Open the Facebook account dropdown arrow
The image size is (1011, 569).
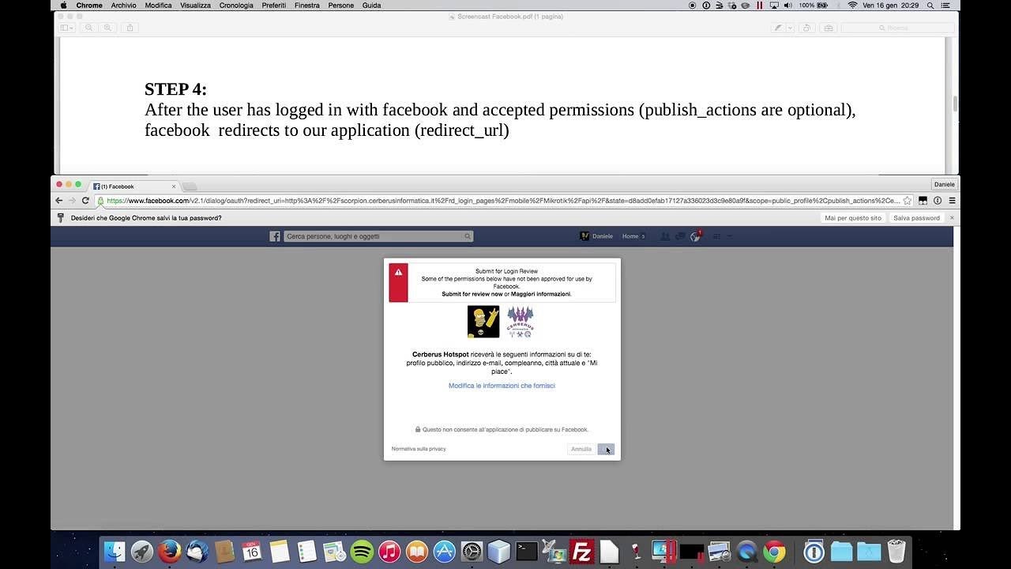[x=730, y=236]
